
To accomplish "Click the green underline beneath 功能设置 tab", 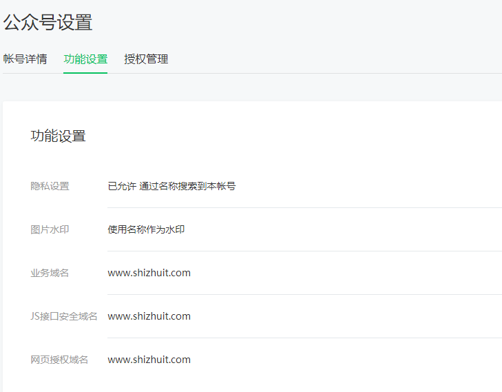I will (85, 72).
